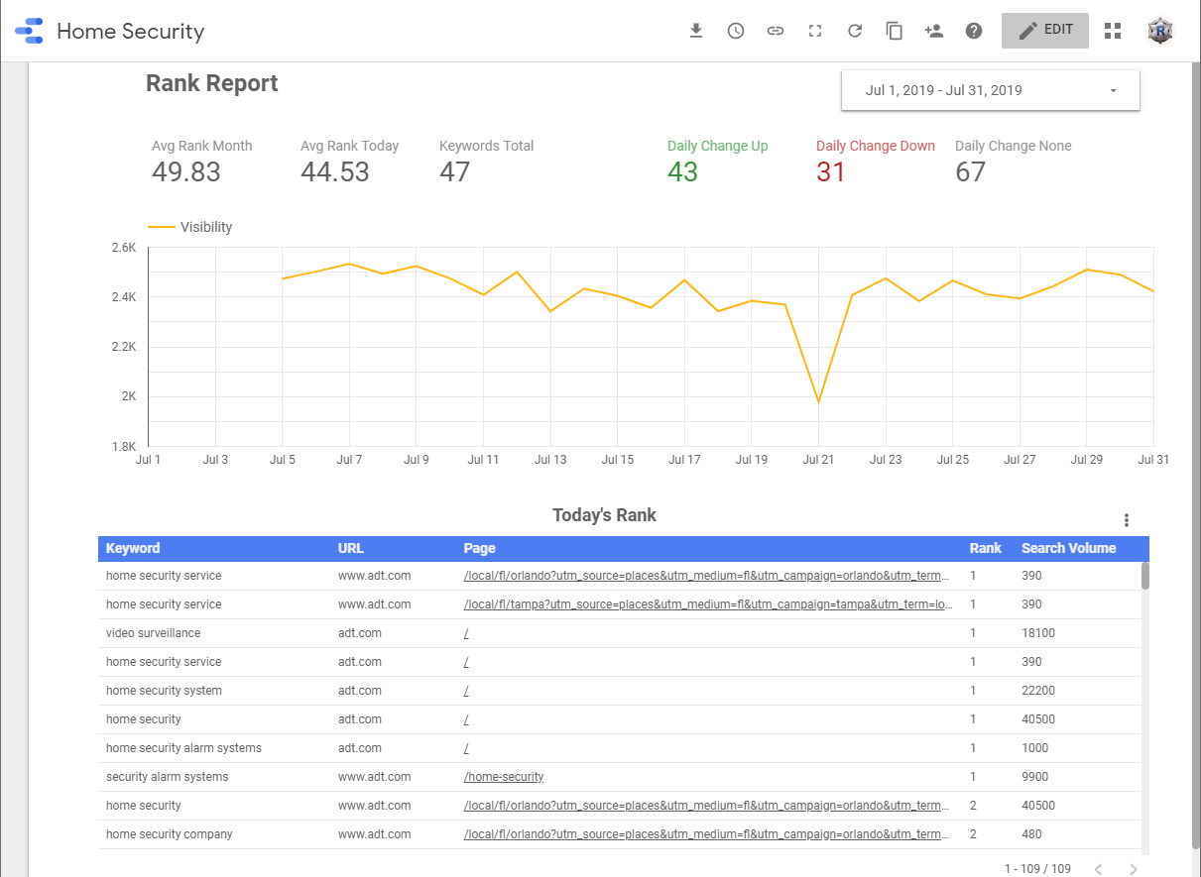The height and width of the screenshot is (877, 1201).
Task: Make a copy of this report
Action: 895,31
